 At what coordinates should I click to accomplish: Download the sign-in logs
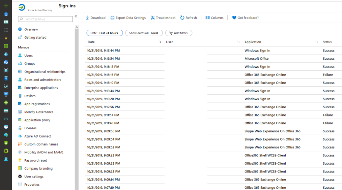[96, 18]
